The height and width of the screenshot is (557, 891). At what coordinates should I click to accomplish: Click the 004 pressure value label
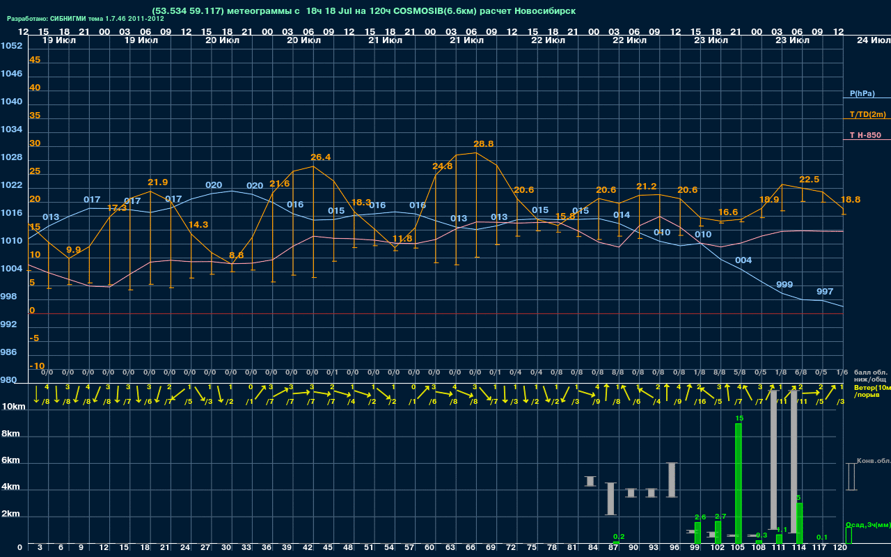tap(743, 260)
